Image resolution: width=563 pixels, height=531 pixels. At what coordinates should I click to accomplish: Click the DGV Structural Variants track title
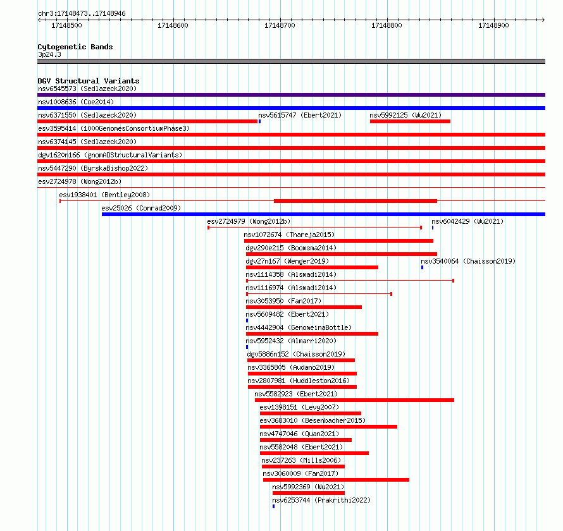click(x=89, y=81)
